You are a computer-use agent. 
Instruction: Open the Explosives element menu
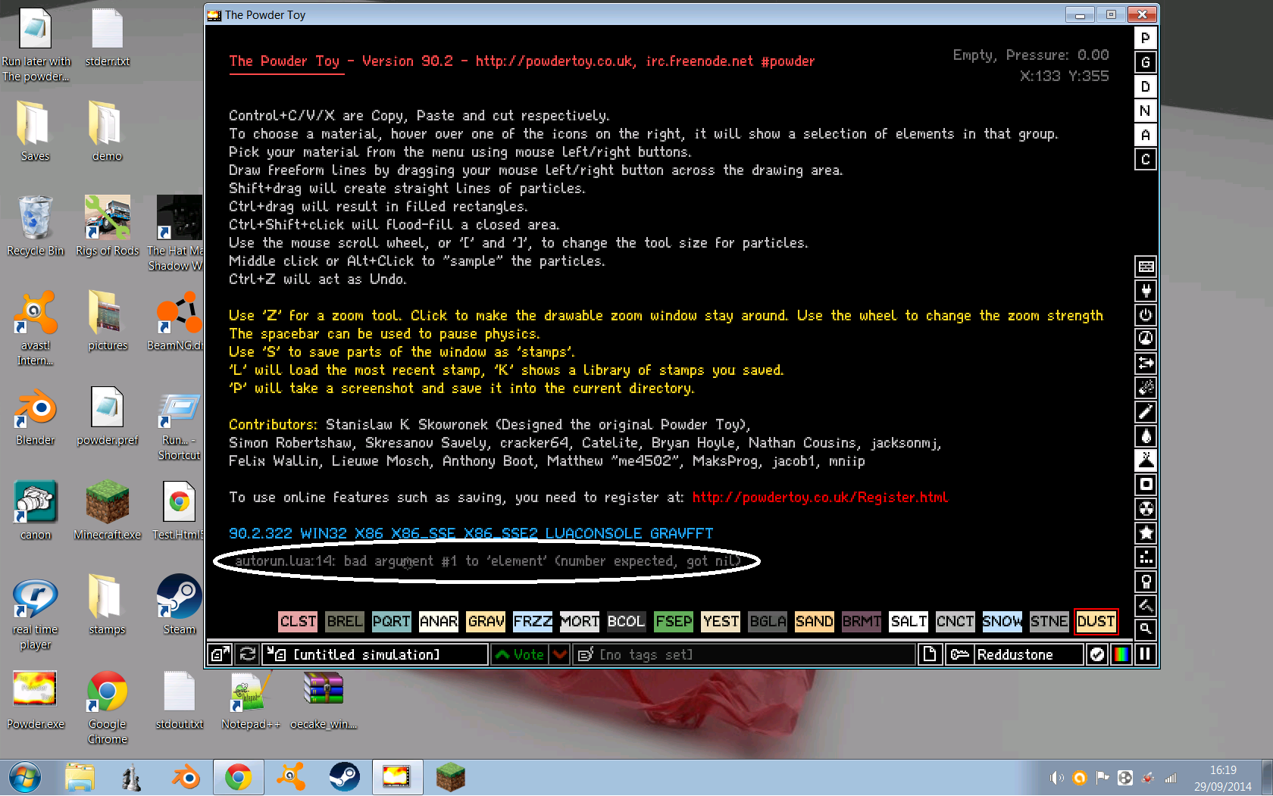pos(1146,388)
